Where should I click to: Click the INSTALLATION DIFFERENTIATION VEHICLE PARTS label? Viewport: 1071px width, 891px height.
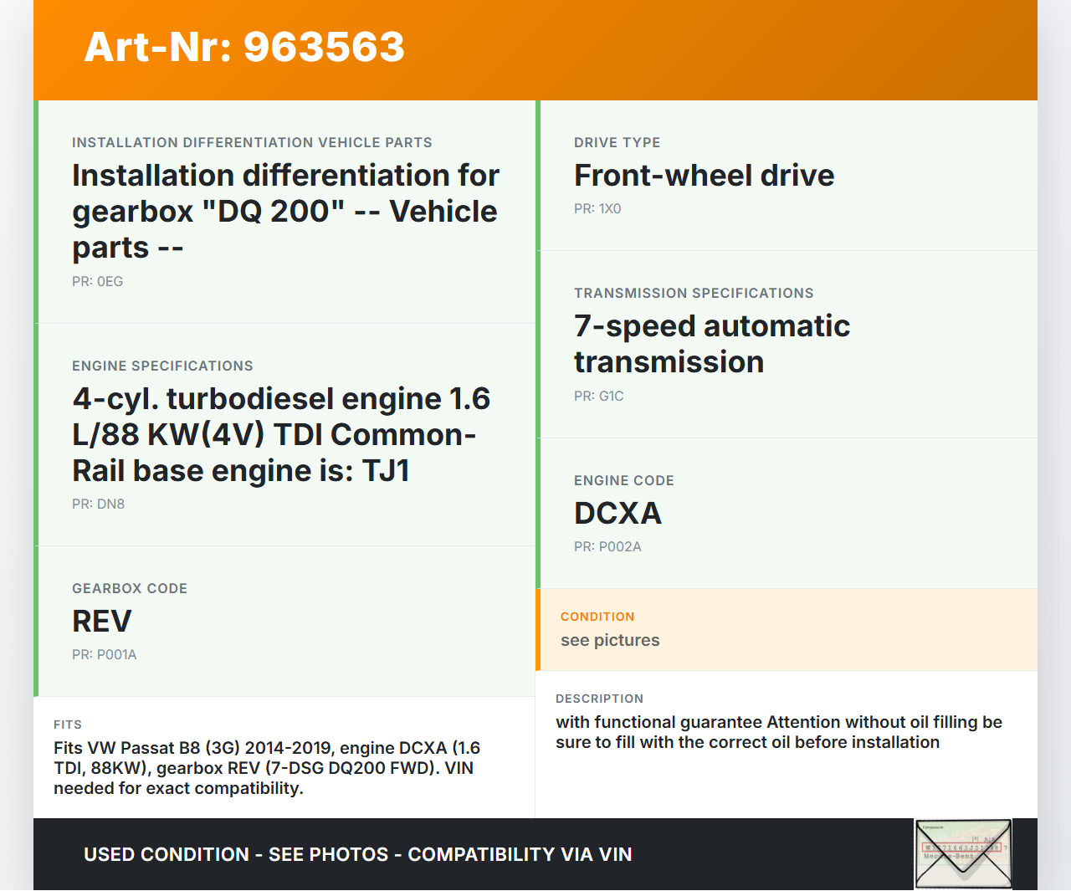pos(252,143)
